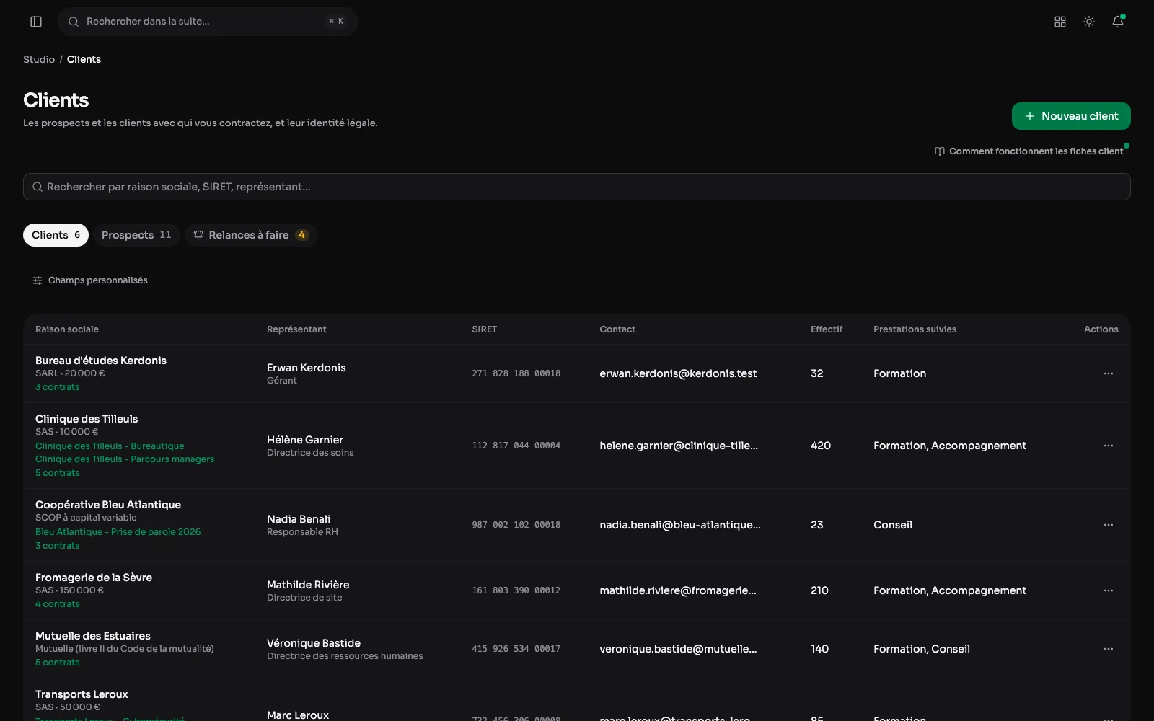This screenshot has height=721, width=1154.
Task: Create a new client with Nouveau client
Action: (1071, 116)
